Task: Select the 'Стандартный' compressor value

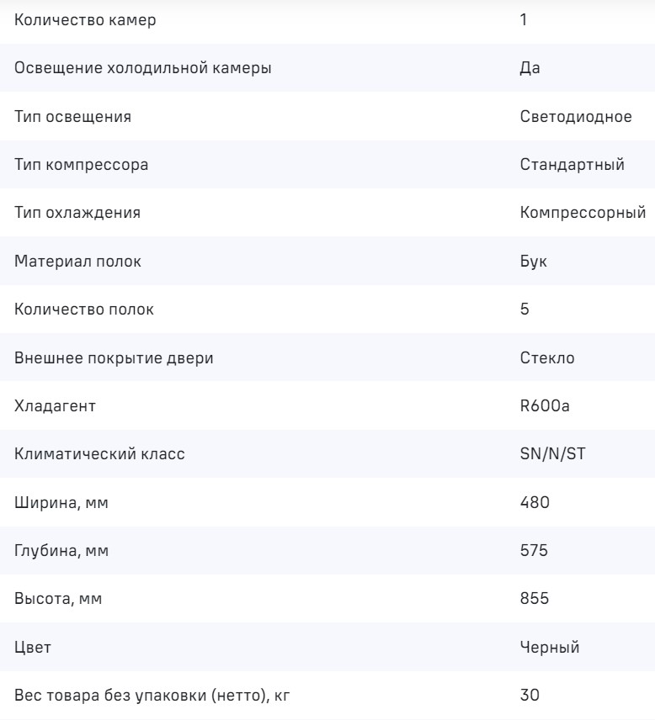Action: point(572,165)
